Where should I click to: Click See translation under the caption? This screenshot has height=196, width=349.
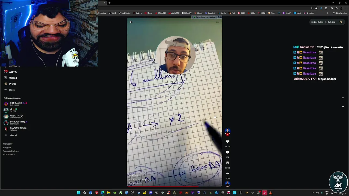pos(135,183)
